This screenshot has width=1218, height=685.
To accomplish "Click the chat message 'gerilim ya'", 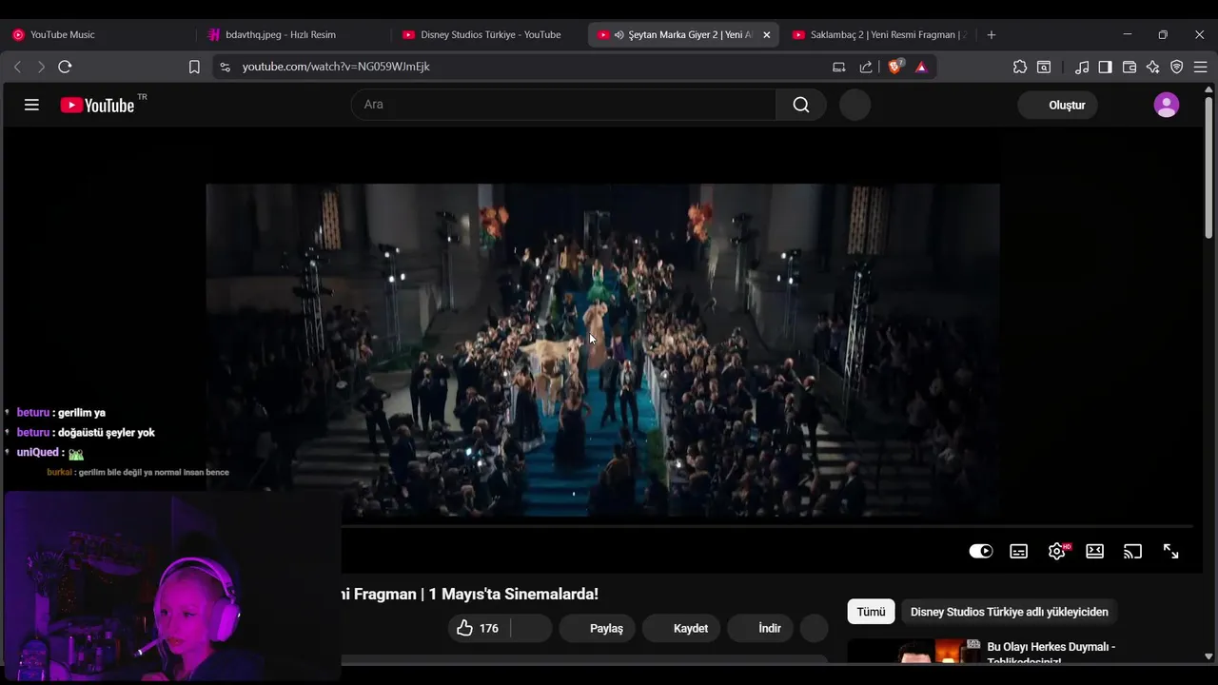I will [x=82, y=413].
